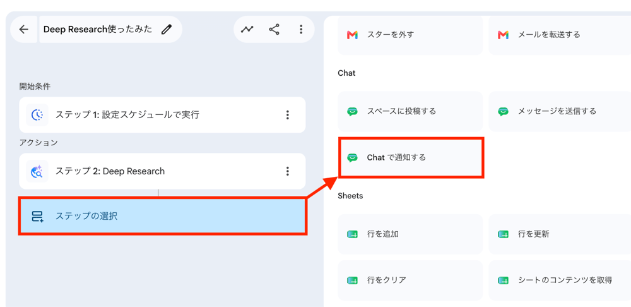
Task: Click the Deep Research icon in Step 2
Action: click(37, 171)
